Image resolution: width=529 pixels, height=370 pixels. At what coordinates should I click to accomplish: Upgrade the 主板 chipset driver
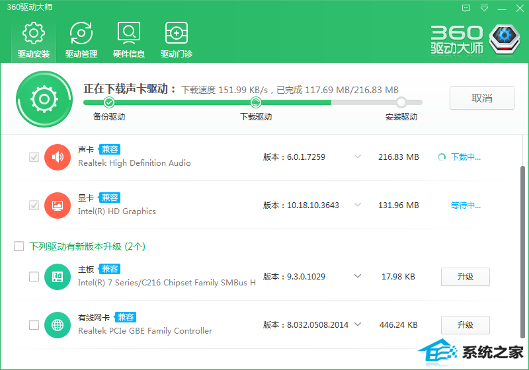tap(466, 277)
